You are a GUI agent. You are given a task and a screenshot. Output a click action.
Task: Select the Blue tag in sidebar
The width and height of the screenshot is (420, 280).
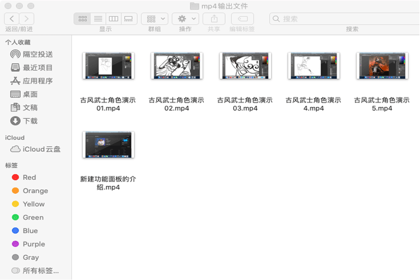[30, 231]
